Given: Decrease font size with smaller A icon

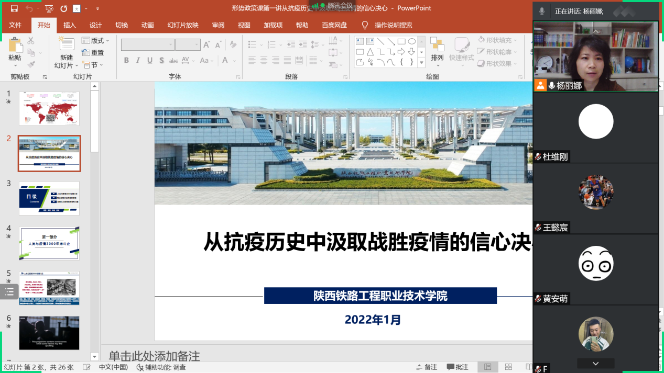Looking at the screenshot, I should pos(219,45).
